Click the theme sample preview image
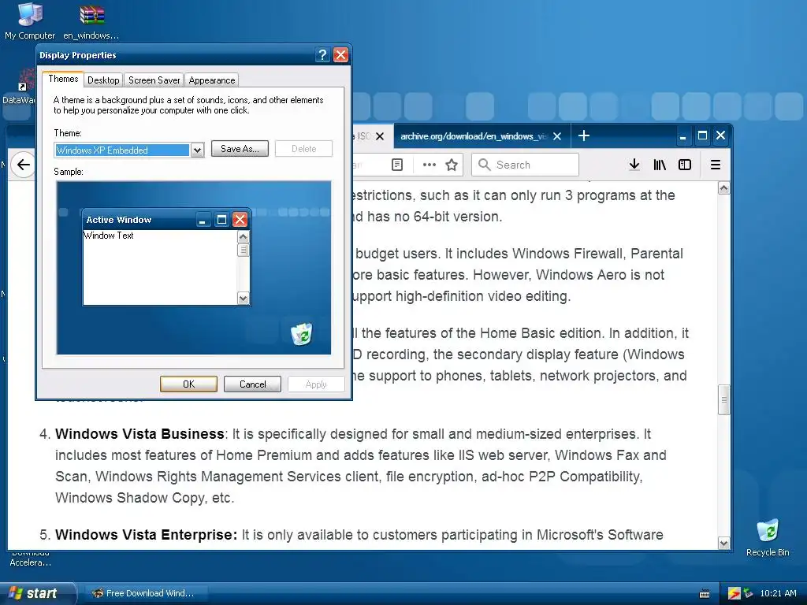 tap(194, 268)
